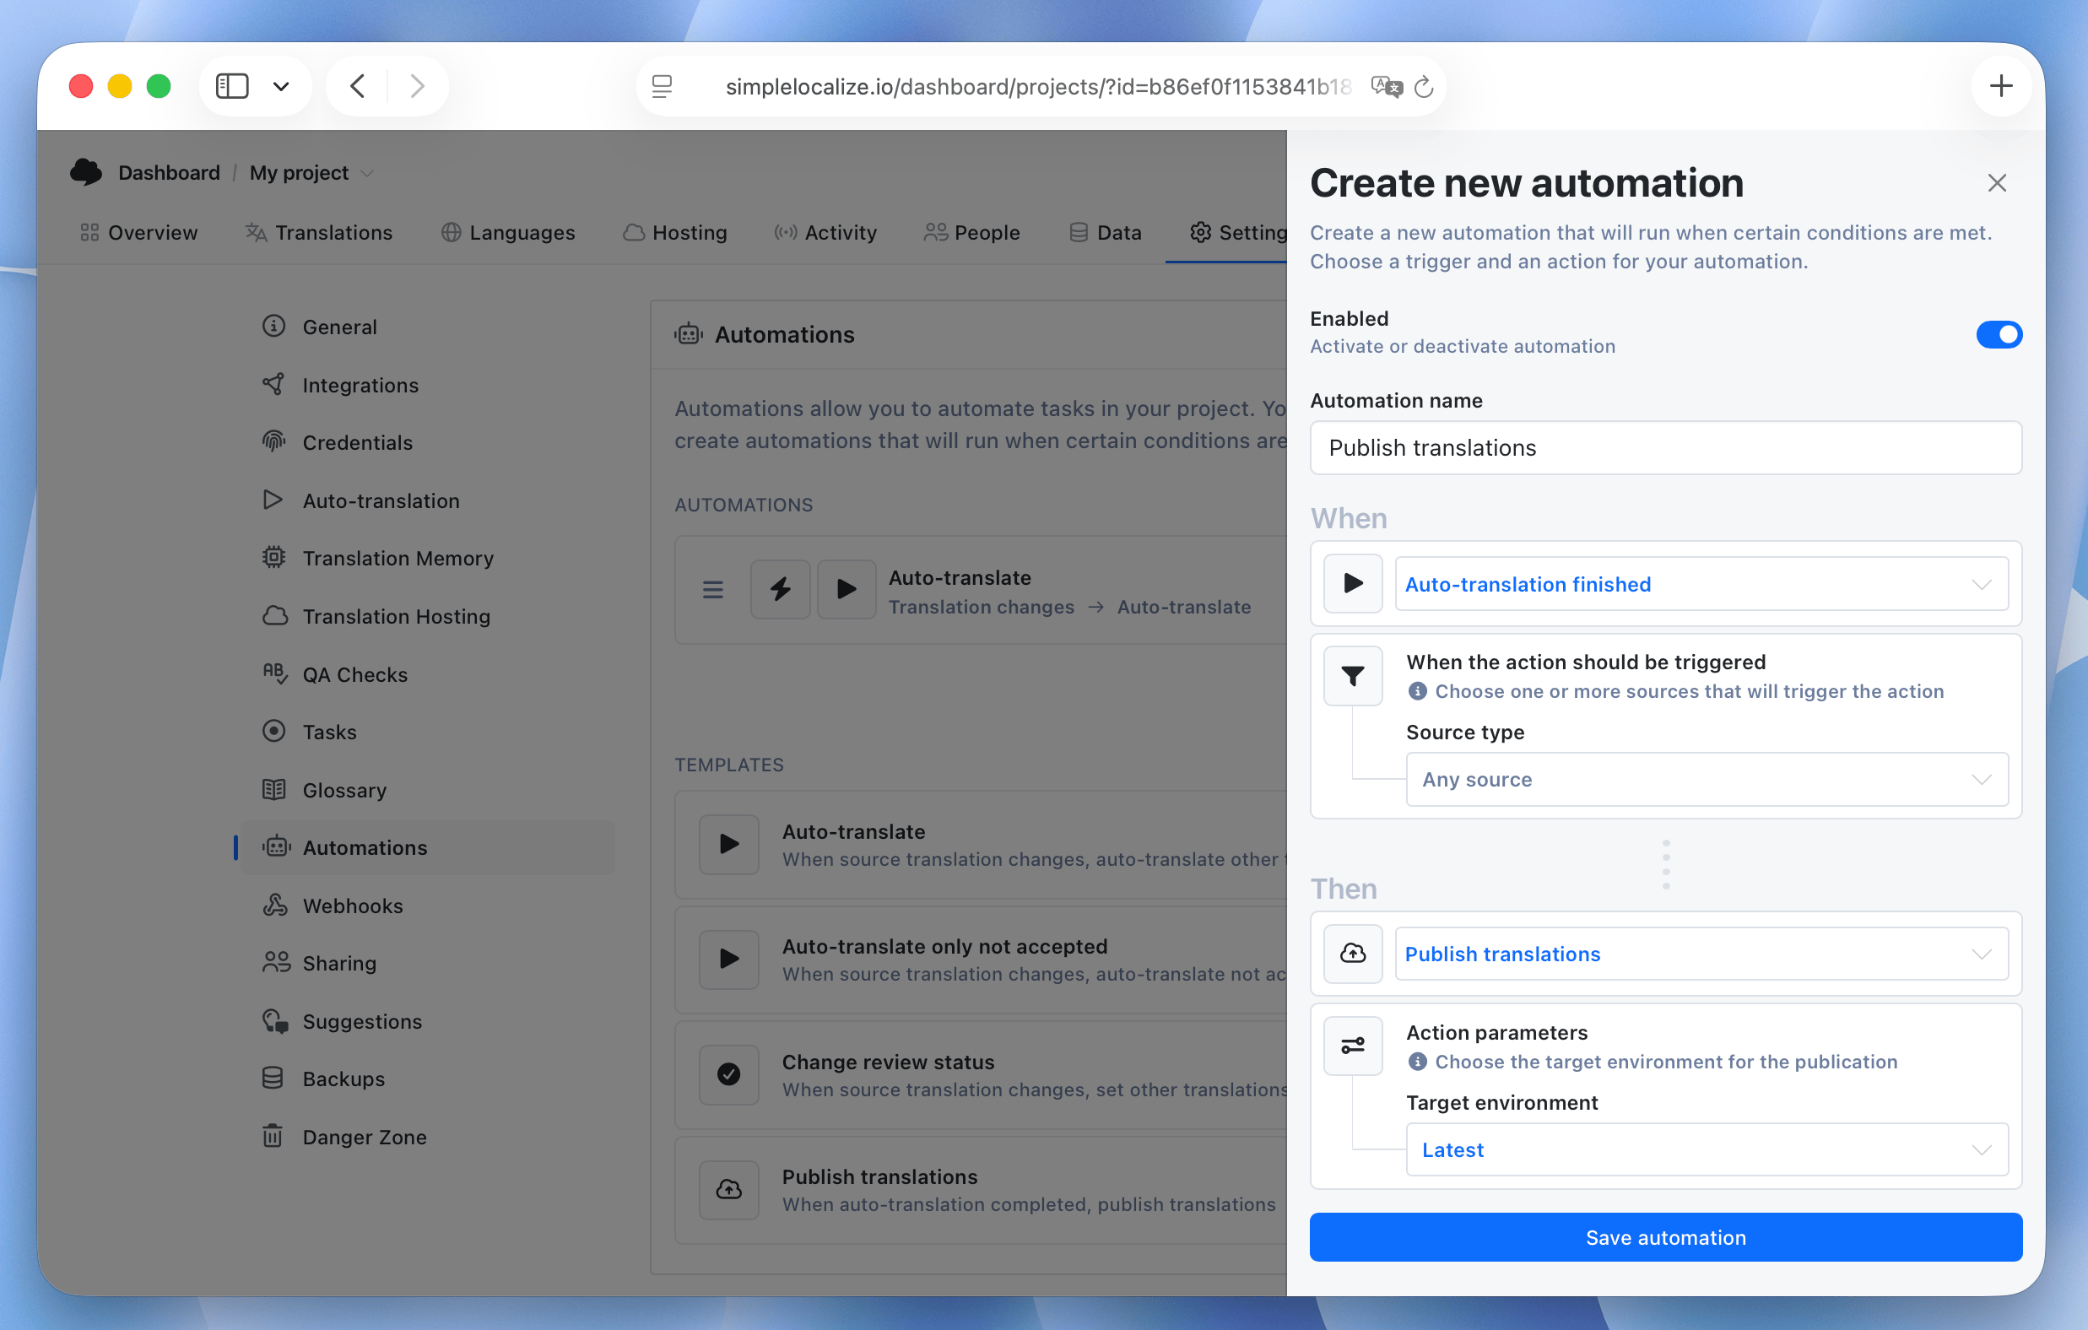Click the Tasks sidebar icon
2088x1330 pixels.
pos(274,731)
